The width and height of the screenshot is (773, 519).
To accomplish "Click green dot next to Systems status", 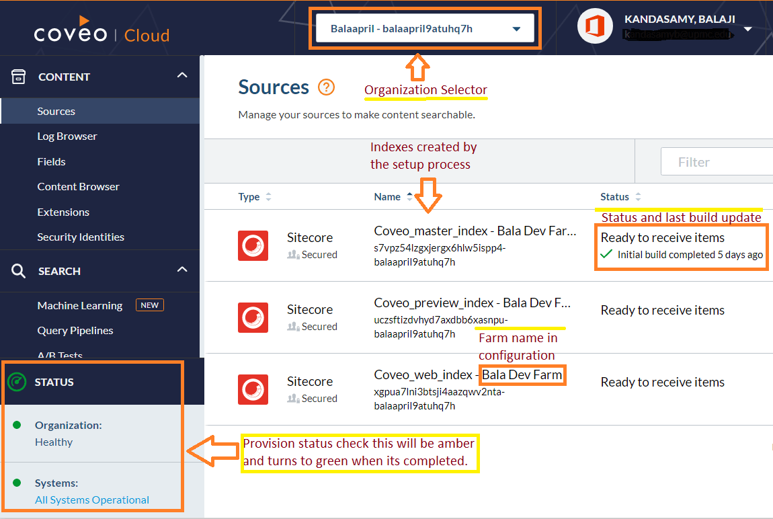I will point(17,483).
